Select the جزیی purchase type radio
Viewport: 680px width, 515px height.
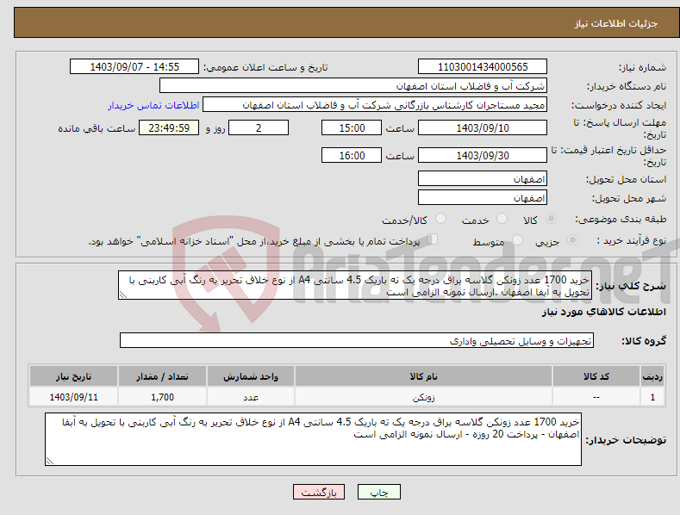[572, 240]
